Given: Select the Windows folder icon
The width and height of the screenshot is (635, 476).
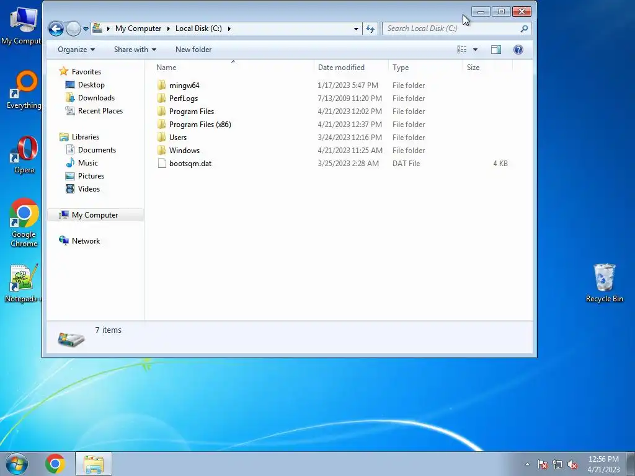Looking at the screenshot, I should pos(162,150).
